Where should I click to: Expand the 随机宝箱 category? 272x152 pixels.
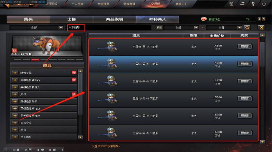click(15, 73)
